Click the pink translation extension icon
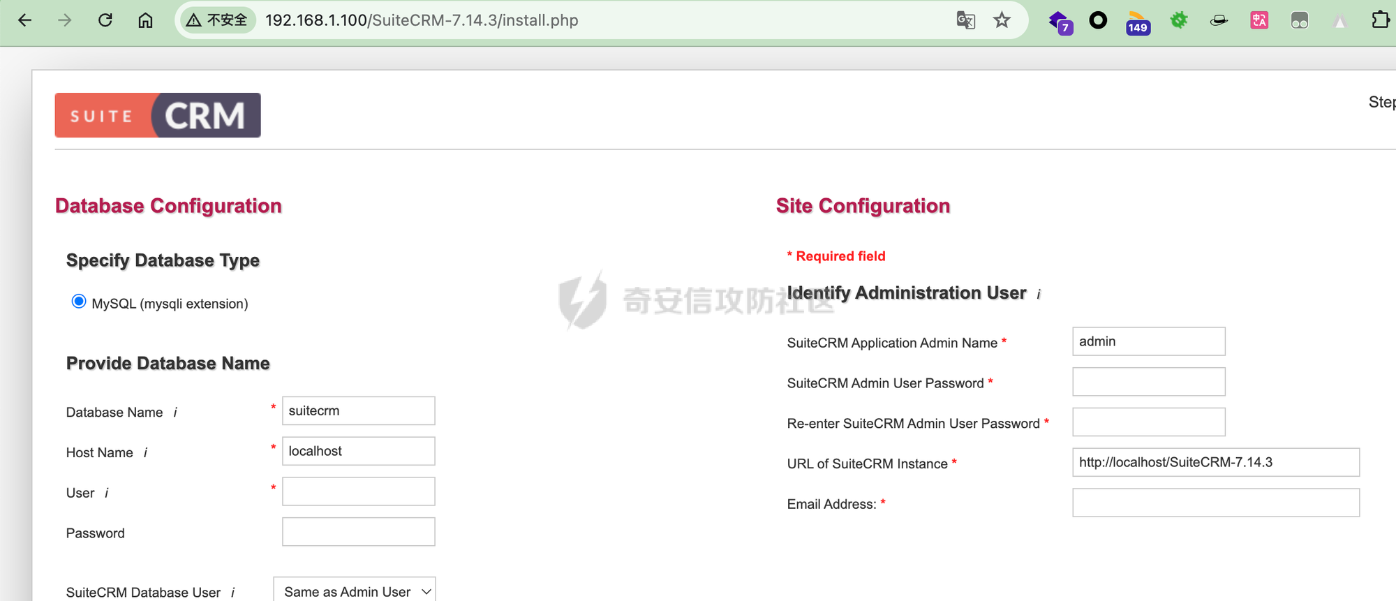 point(1259,20)
